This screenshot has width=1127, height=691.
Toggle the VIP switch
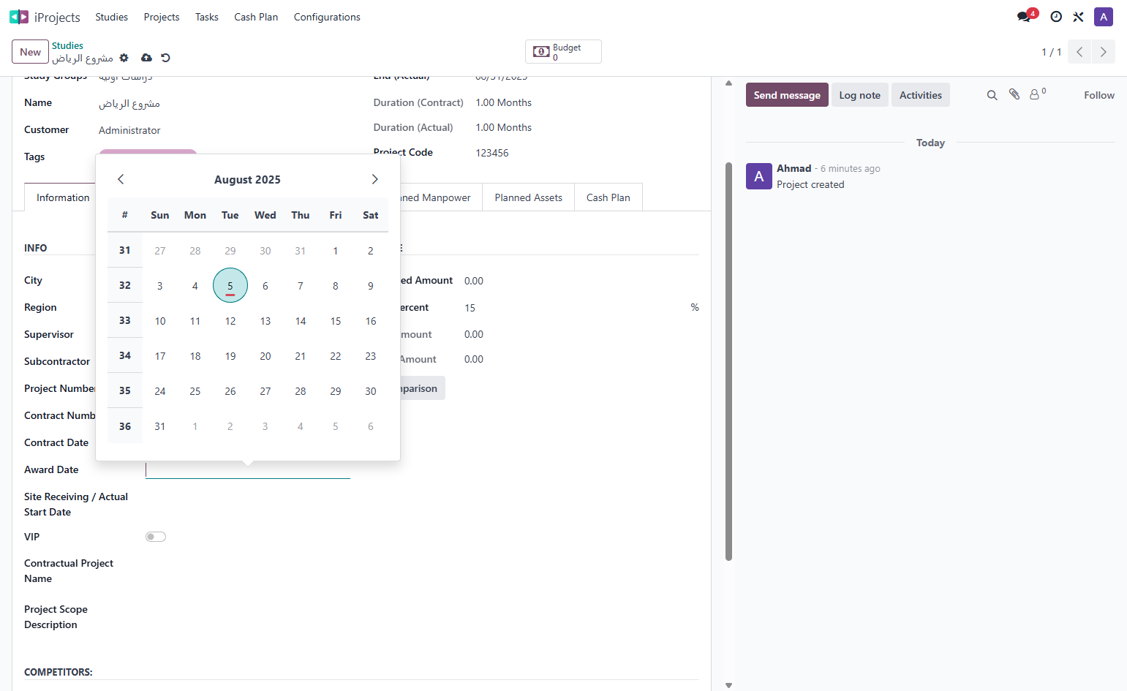tap(156, 537)
